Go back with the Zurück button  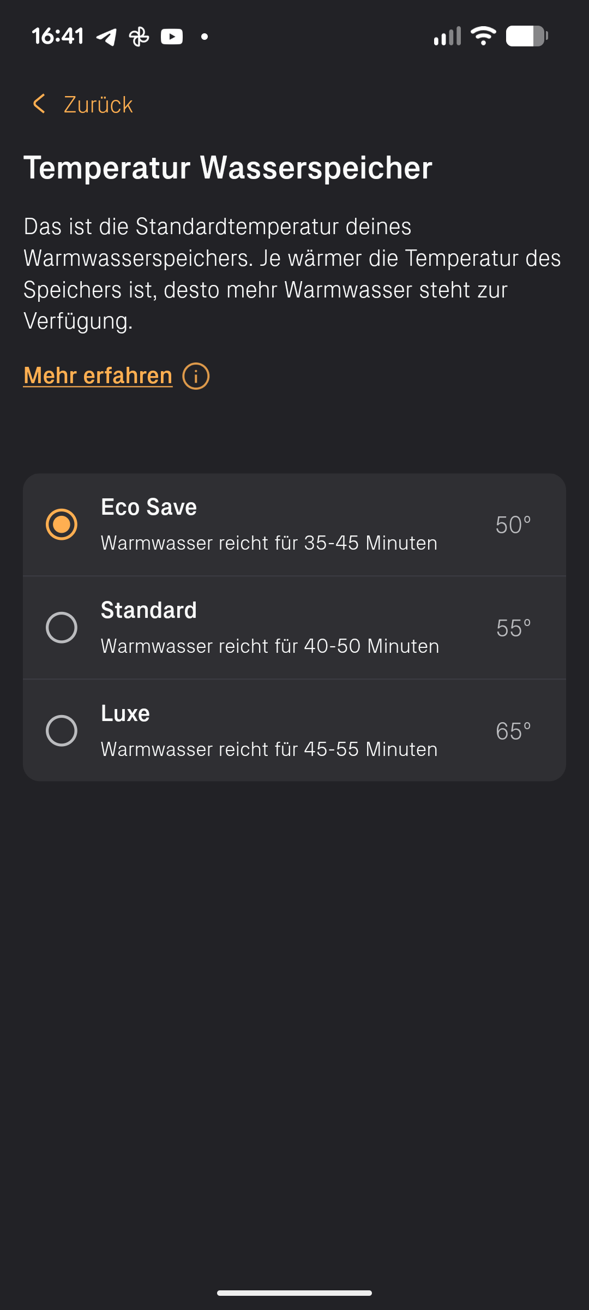[x=98, y=104]
